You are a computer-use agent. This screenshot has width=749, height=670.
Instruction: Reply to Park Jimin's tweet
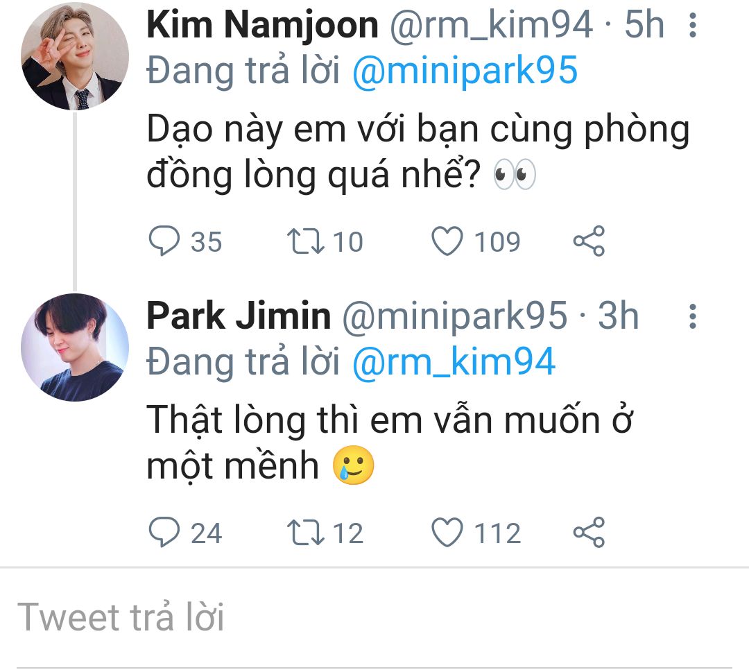(x=164, y=533)
